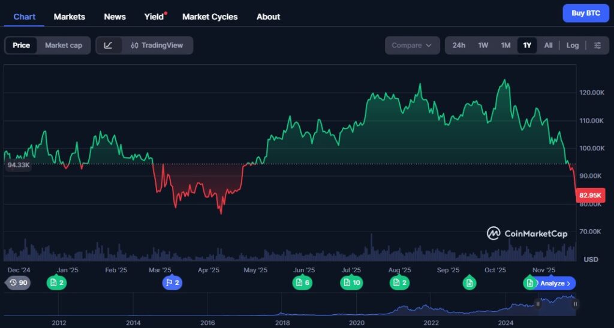
Task: Click the May '25 date label
Action: 255,270
